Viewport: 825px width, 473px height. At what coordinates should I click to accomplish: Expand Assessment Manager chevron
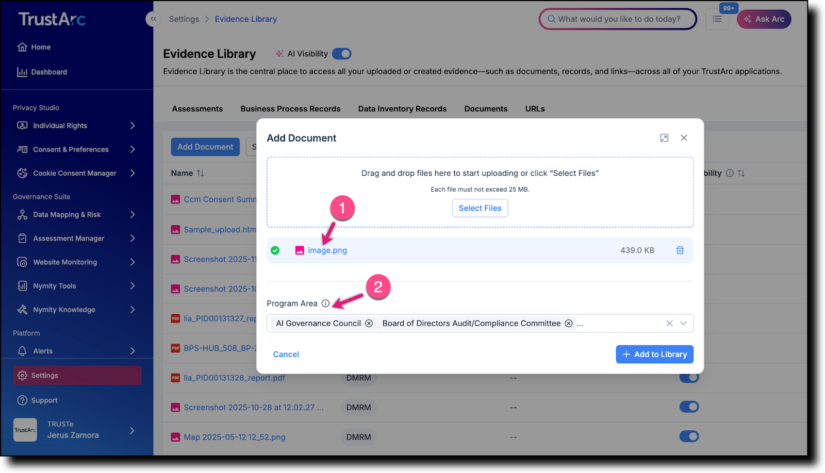pos(133,239)
